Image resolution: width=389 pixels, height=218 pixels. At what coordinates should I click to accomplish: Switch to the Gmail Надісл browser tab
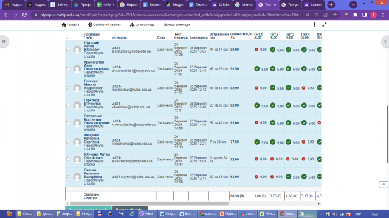tap(14, 5)
